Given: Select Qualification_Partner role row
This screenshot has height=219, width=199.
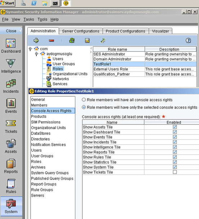Looking at the screenshot, I should click(x=145, y=74).
